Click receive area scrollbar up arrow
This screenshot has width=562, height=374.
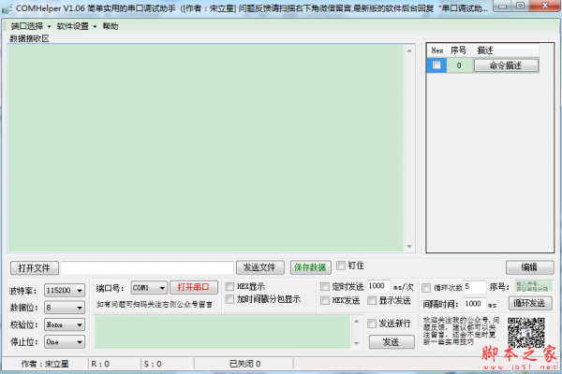click(409, 50)
